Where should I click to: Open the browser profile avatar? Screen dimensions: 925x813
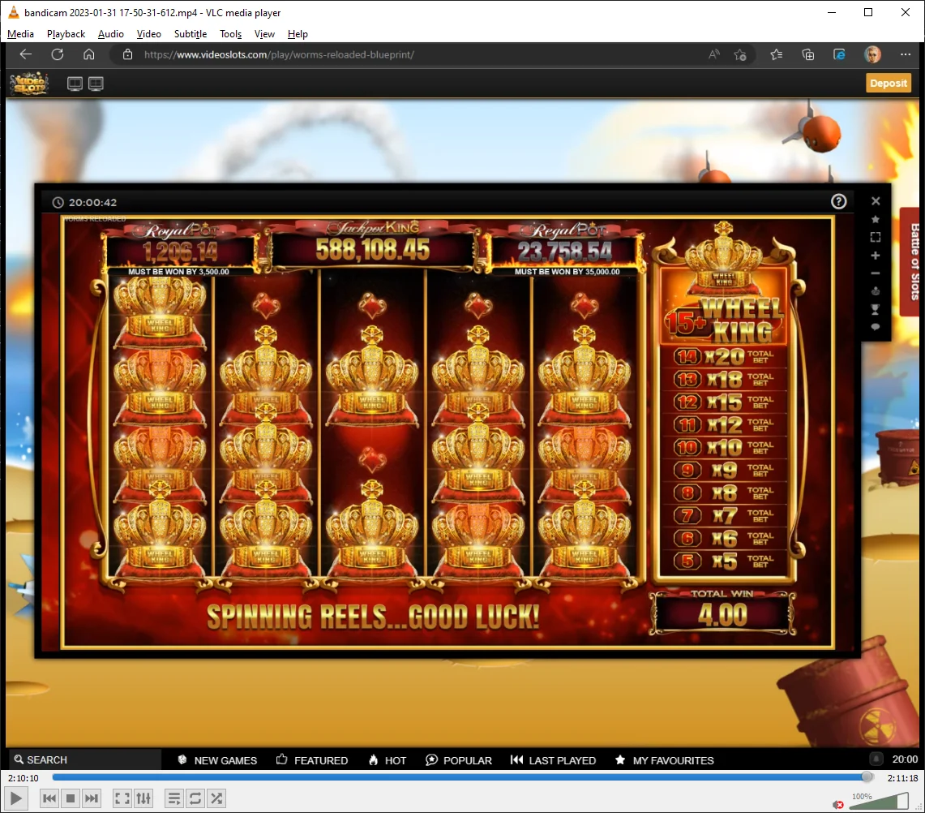click(872, 54)
